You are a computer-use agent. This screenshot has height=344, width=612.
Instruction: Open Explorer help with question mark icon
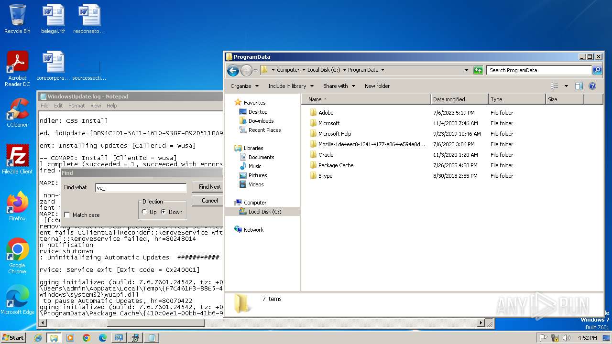(x=592, y=86)
